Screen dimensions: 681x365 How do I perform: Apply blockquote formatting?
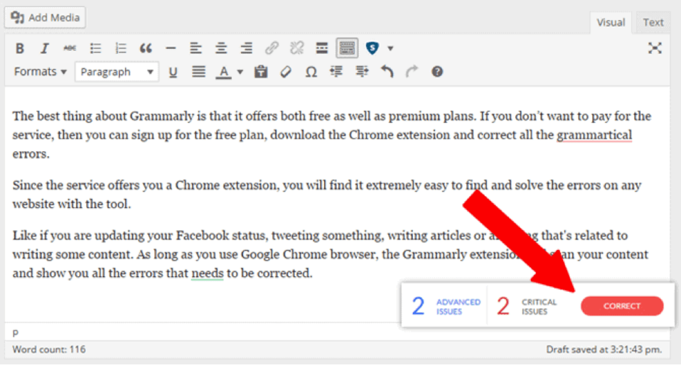pos(146,48)
